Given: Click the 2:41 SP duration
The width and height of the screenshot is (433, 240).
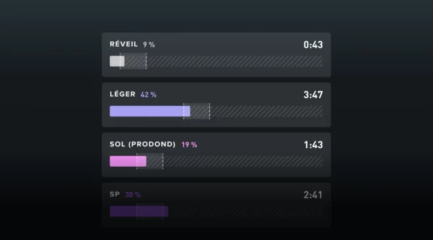Looking at the screenshot, I should click(313, 195).
